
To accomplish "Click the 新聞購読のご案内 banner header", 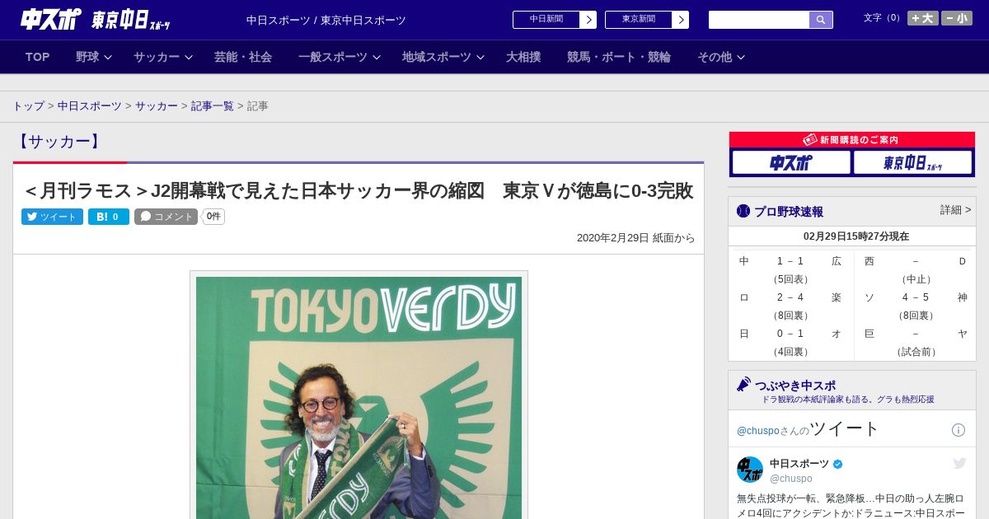I will pos(852,140).
